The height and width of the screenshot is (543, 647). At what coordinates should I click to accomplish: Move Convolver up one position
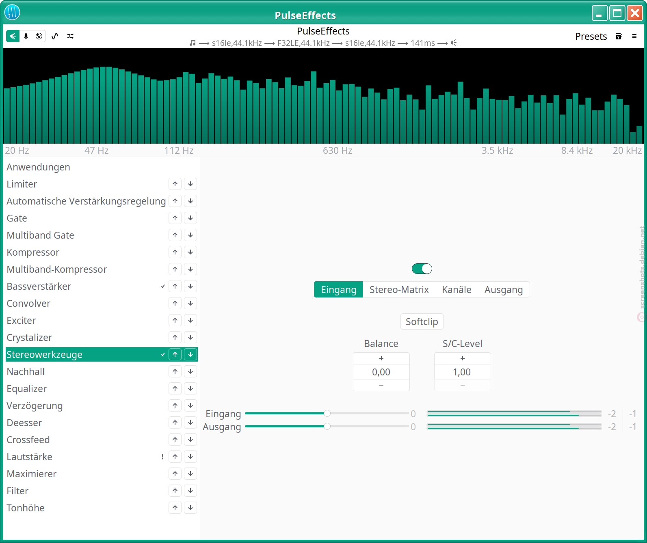[175, 303]
